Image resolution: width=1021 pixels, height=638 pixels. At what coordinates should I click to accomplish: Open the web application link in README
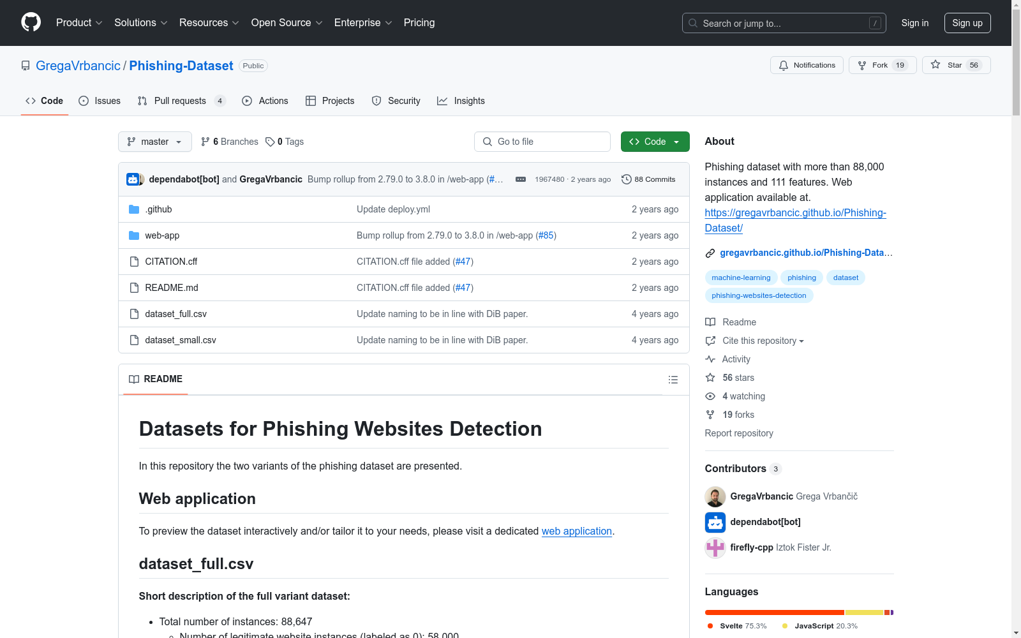pos(577,531)
